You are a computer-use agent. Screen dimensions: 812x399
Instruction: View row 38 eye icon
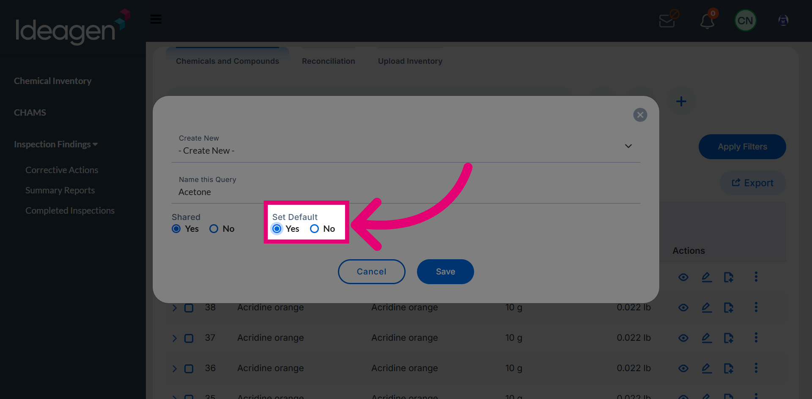[683, 308]
